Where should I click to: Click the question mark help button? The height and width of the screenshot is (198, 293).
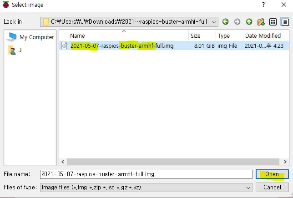pos(263,5)
